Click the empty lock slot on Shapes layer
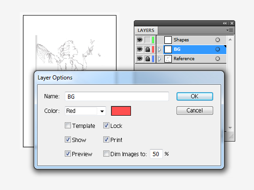 pos(147,40)
